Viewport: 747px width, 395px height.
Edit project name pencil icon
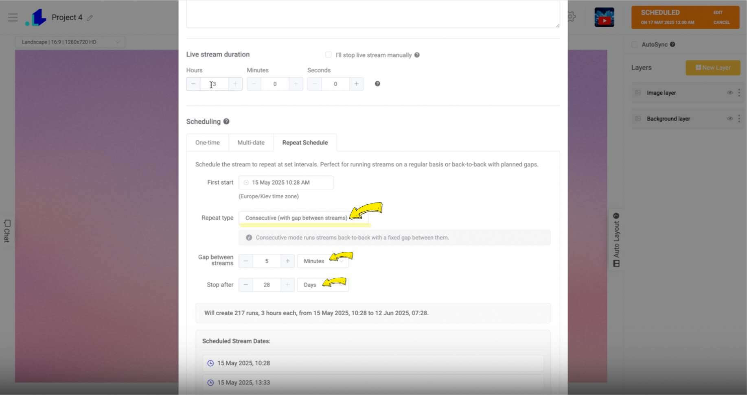(x=90, y=18)
